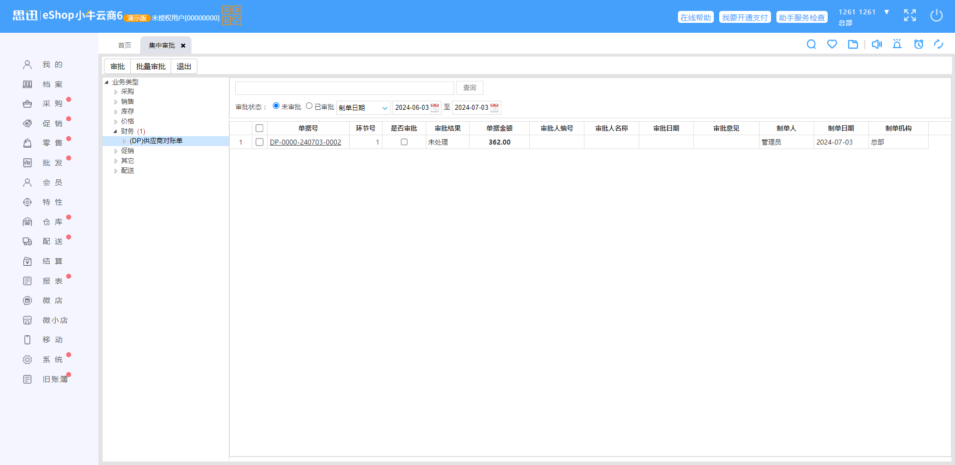
Task: Click the 批量审批 toolbar button
Action: pyautogui.click(x=151, y=67)
